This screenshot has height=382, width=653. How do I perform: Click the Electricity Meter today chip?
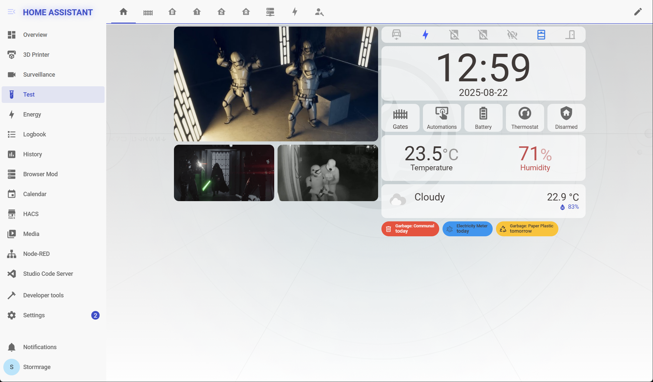click(467, 229)
